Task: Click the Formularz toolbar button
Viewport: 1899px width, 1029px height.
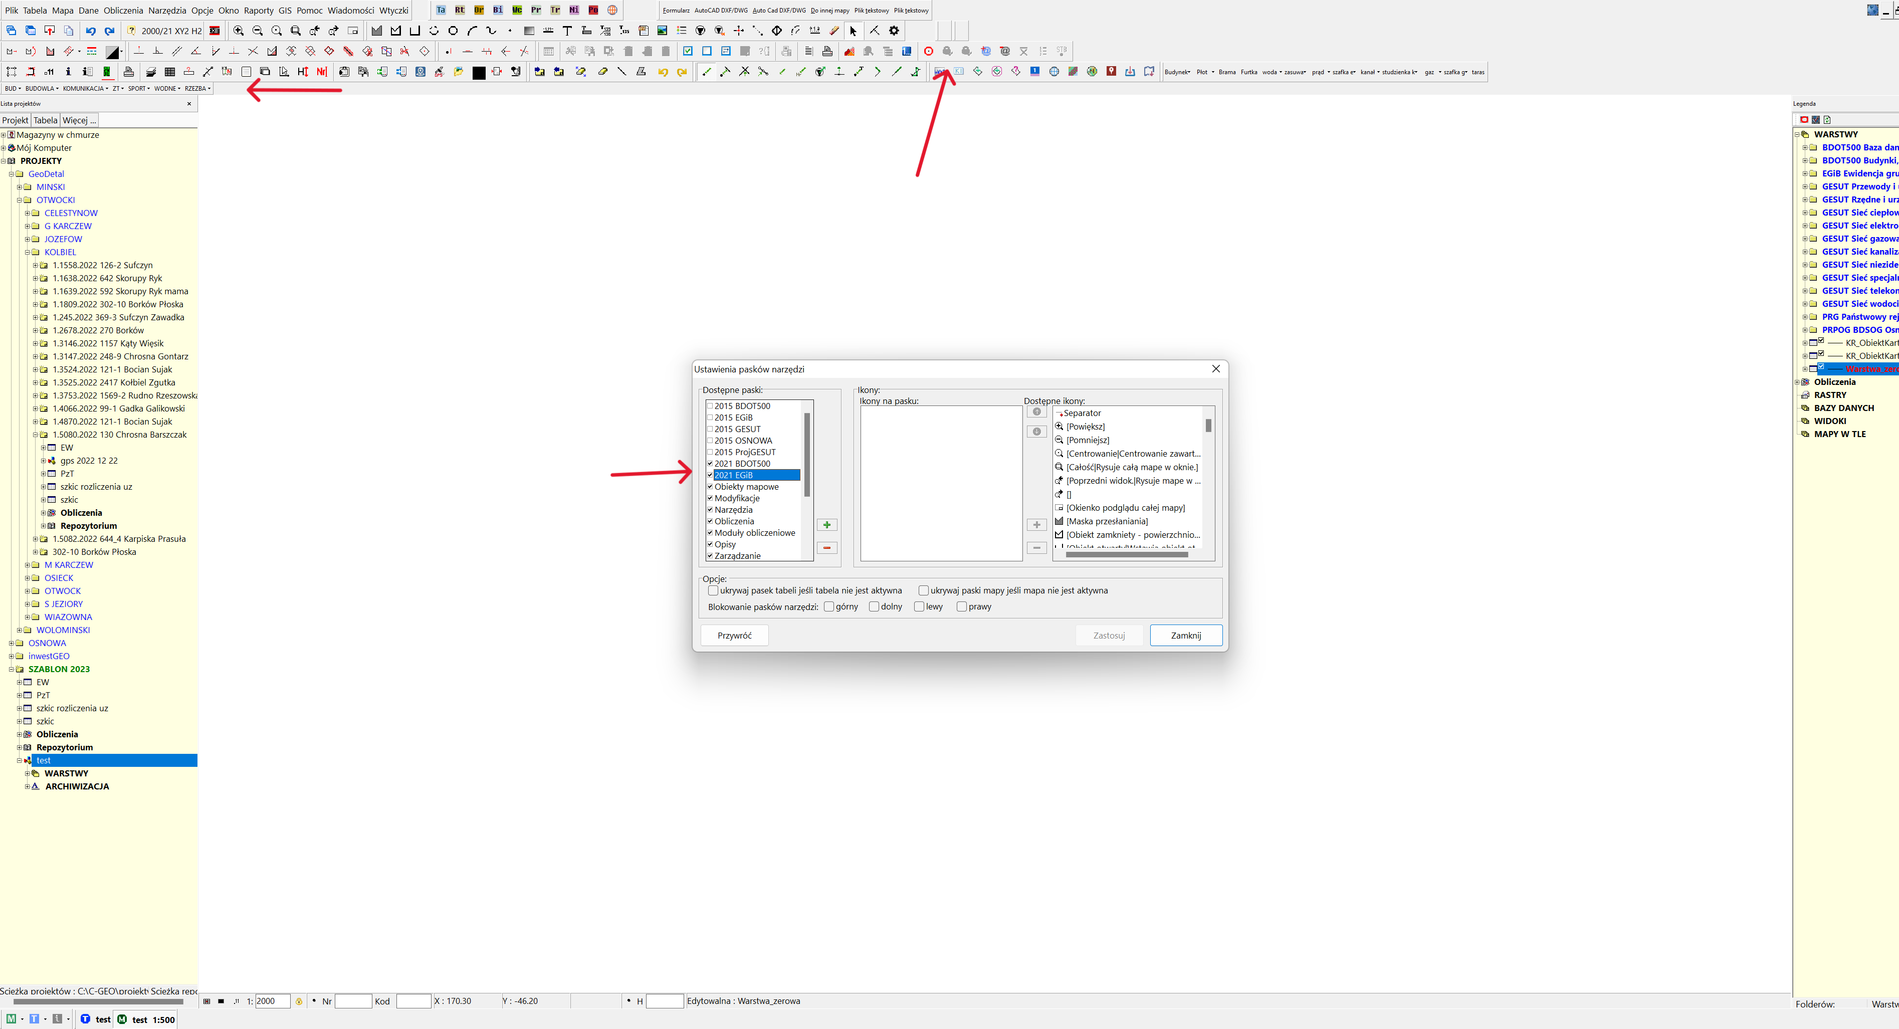Action: point(676,11)
